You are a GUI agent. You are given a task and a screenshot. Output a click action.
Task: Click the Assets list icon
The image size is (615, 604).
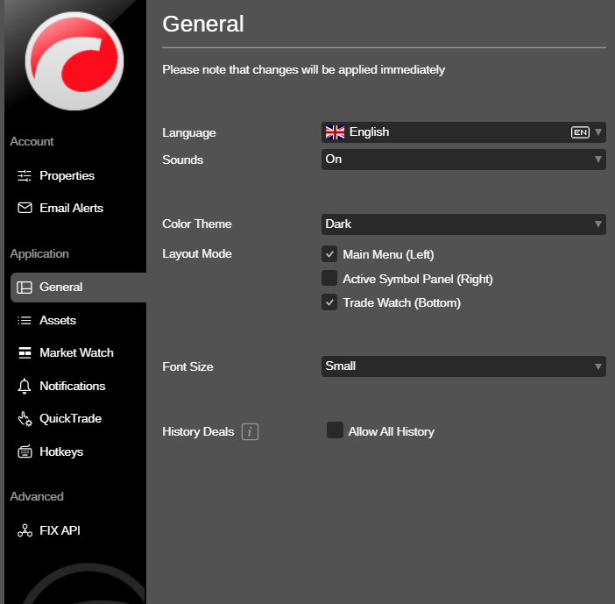pyautogui.click(x=25, y=320)
